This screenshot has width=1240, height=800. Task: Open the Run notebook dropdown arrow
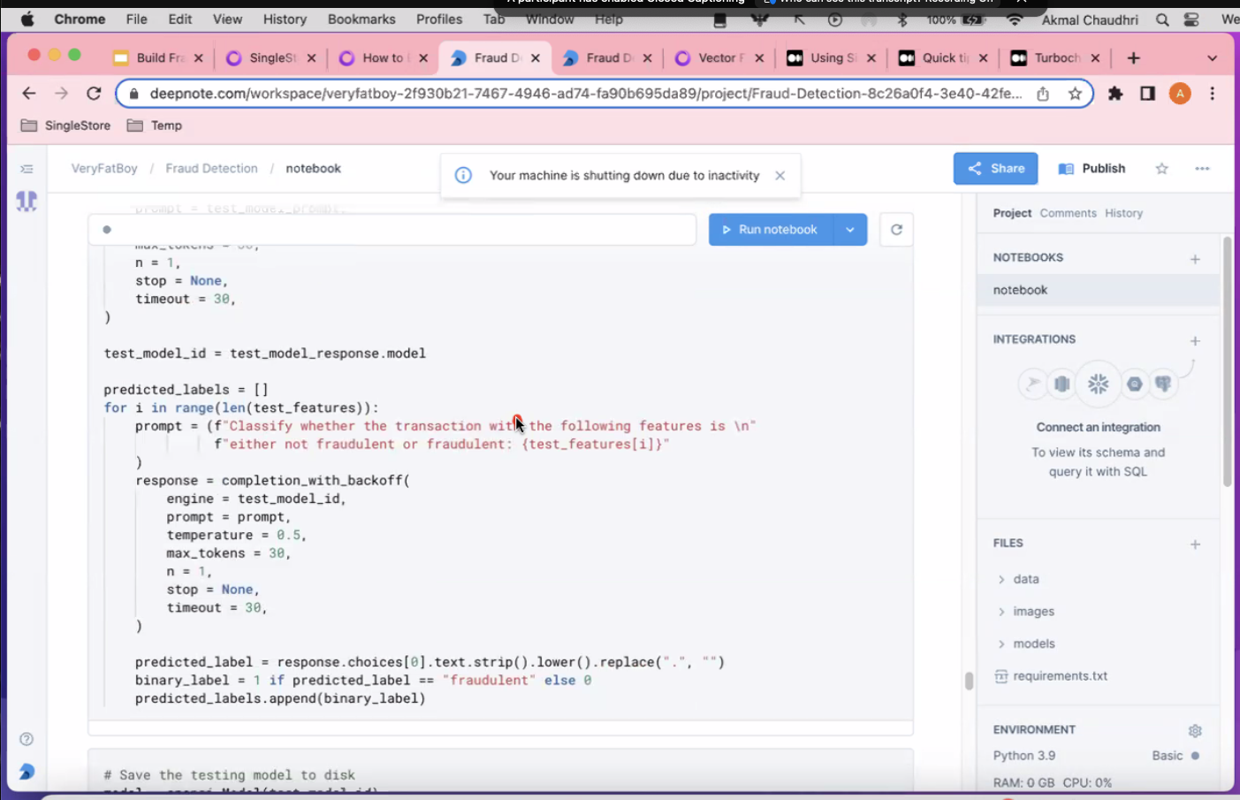point(850,230)
